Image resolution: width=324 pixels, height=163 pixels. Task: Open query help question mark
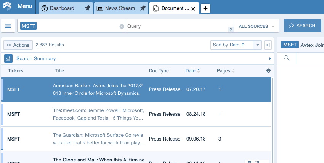pos(231,30)
